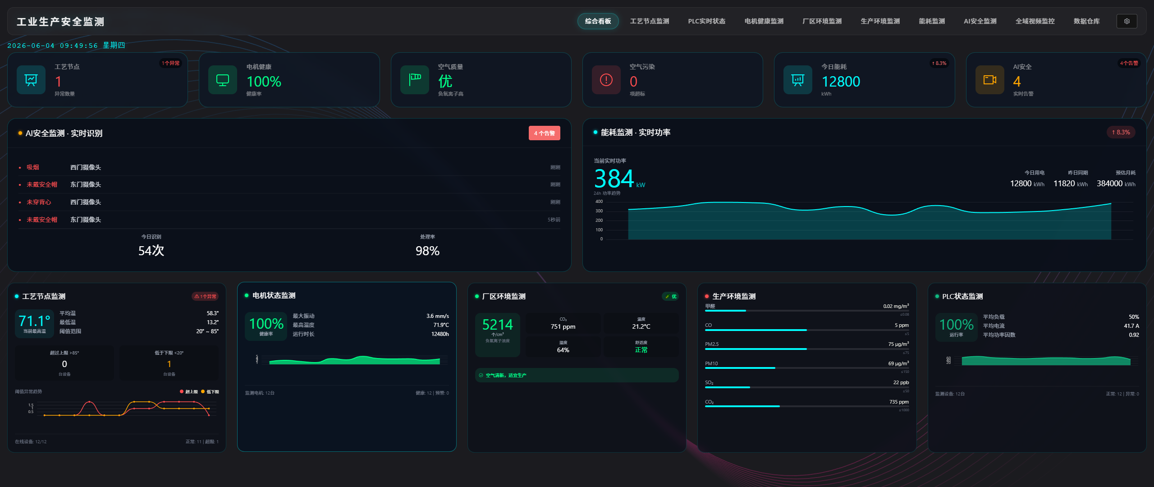The height and width of the screenshot is (487, 1154).
Task: Click the red 4个告警 badge button
Action: click(x=544, y=133)
